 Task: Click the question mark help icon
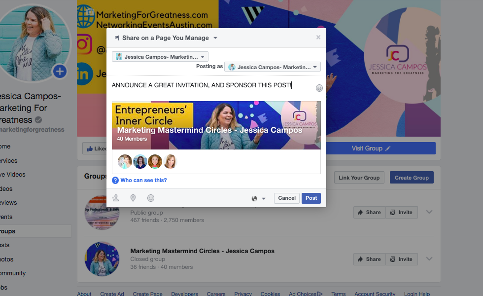(x=115, y=181)
